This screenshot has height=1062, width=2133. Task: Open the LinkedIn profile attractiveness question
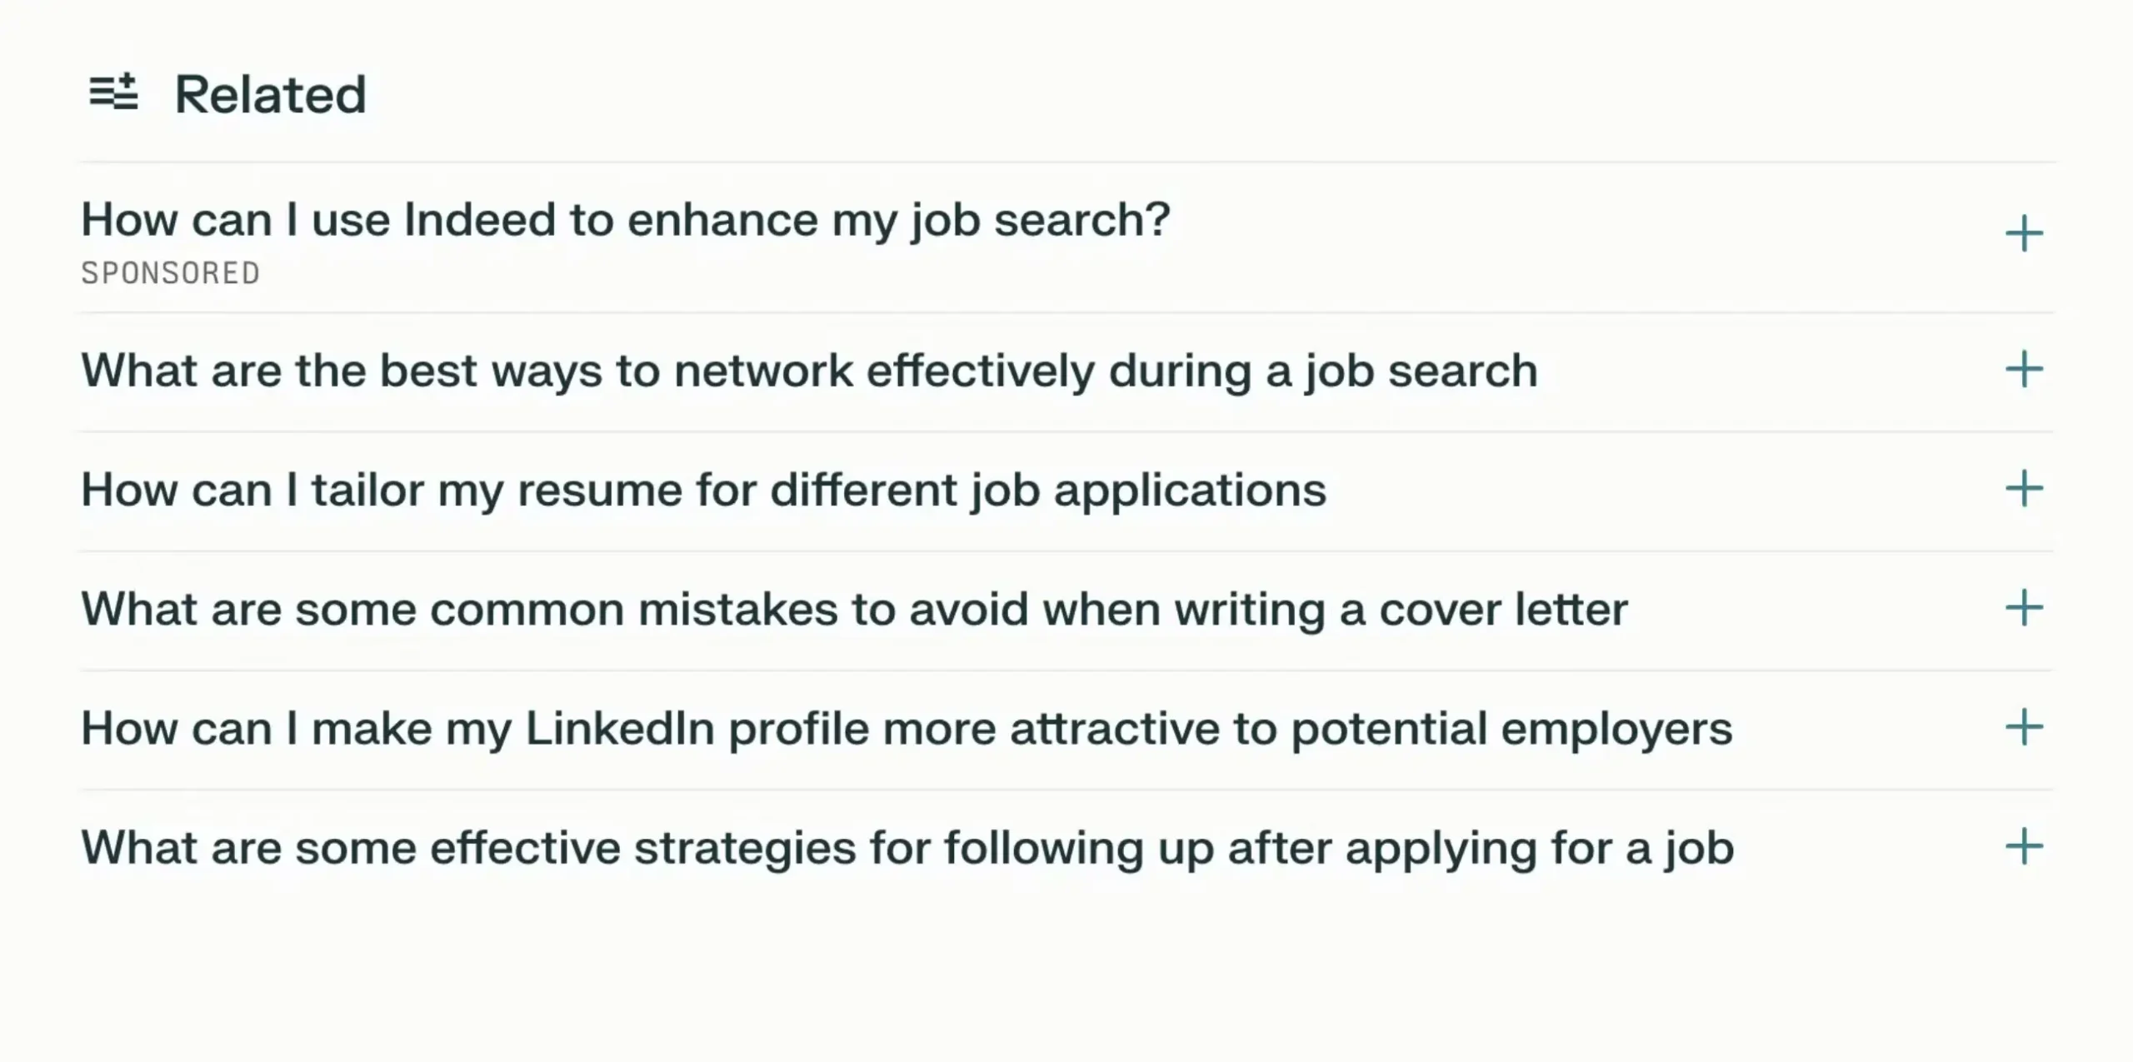908,727
